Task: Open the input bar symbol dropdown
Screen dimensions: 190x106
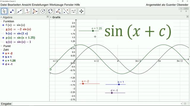Action: (x=181, y=104)
